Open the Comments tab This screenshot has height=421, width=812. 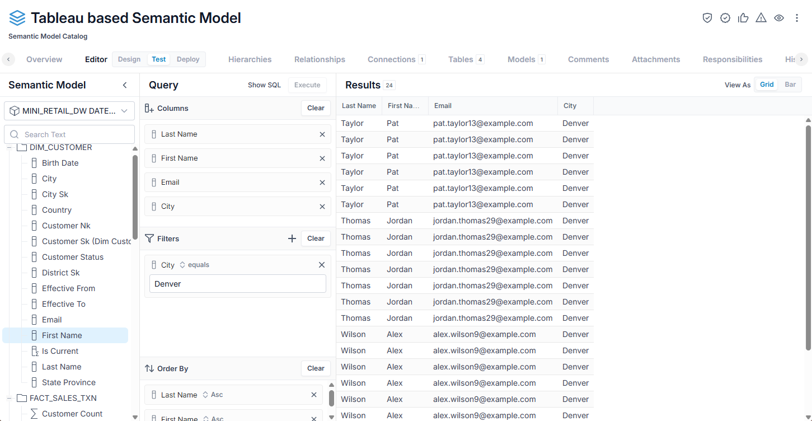588,59
